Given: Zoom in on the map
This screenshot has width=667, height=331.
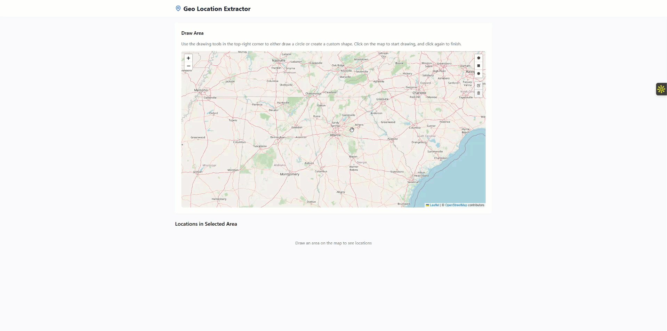Looking at the screenshot, I should pos(188,58).
